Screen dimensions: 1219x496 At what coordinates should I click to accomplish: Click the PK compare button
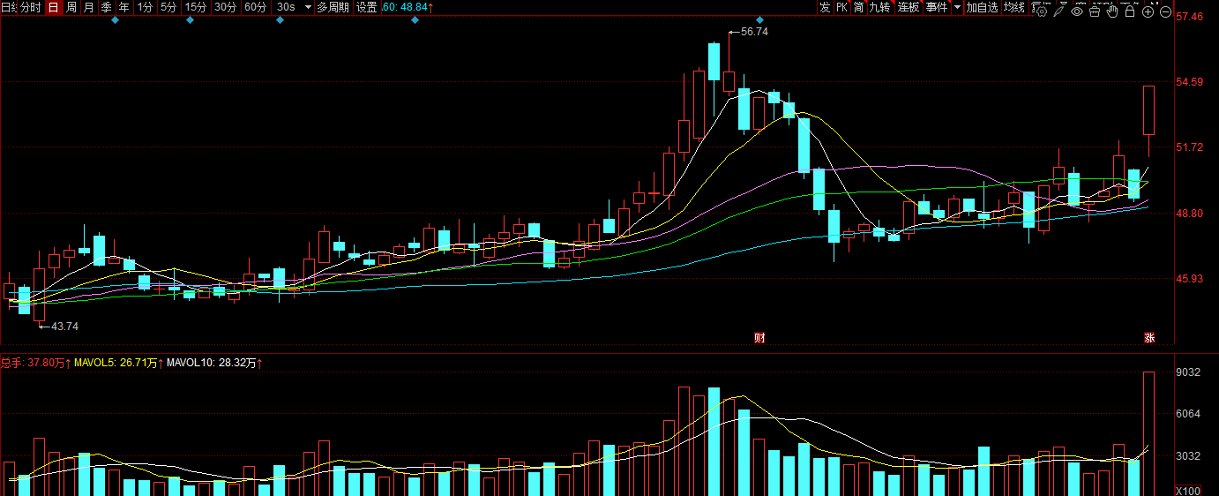click(x=841, y=7)
